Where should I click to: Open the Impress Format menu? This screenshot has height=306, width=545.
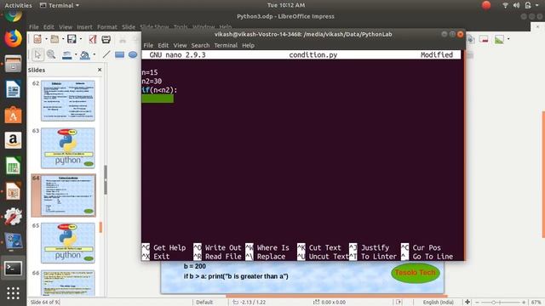pyautogui.click(x=107, y=27)
